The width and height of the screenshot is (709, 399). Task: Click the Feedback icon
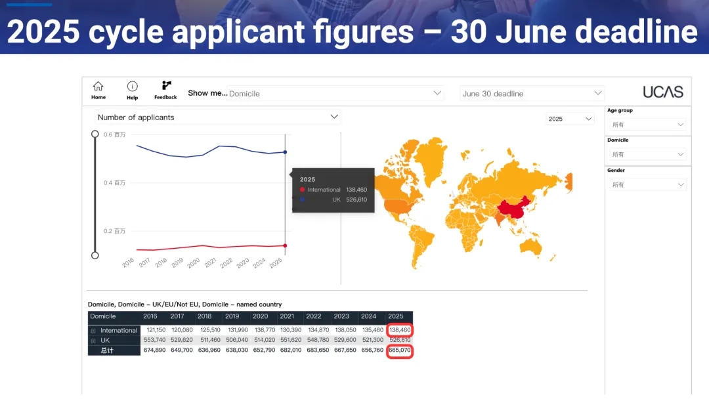click(x=165, y=86)
